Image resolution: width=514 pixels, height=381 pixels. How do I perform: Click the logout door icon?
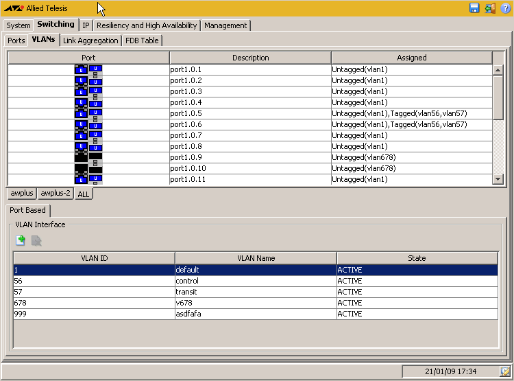[x=490, y=8]
